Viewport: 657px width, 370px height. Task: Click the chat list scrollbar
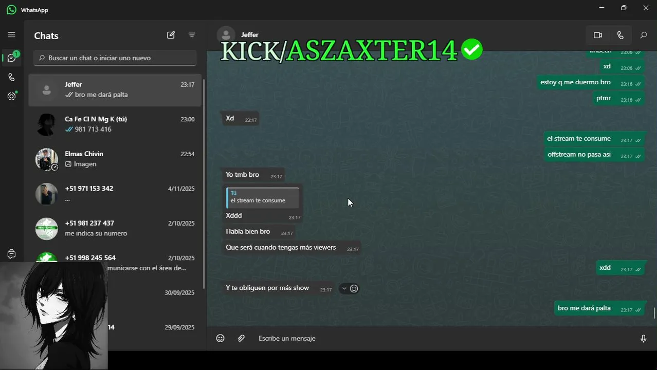tap(204, 185)
